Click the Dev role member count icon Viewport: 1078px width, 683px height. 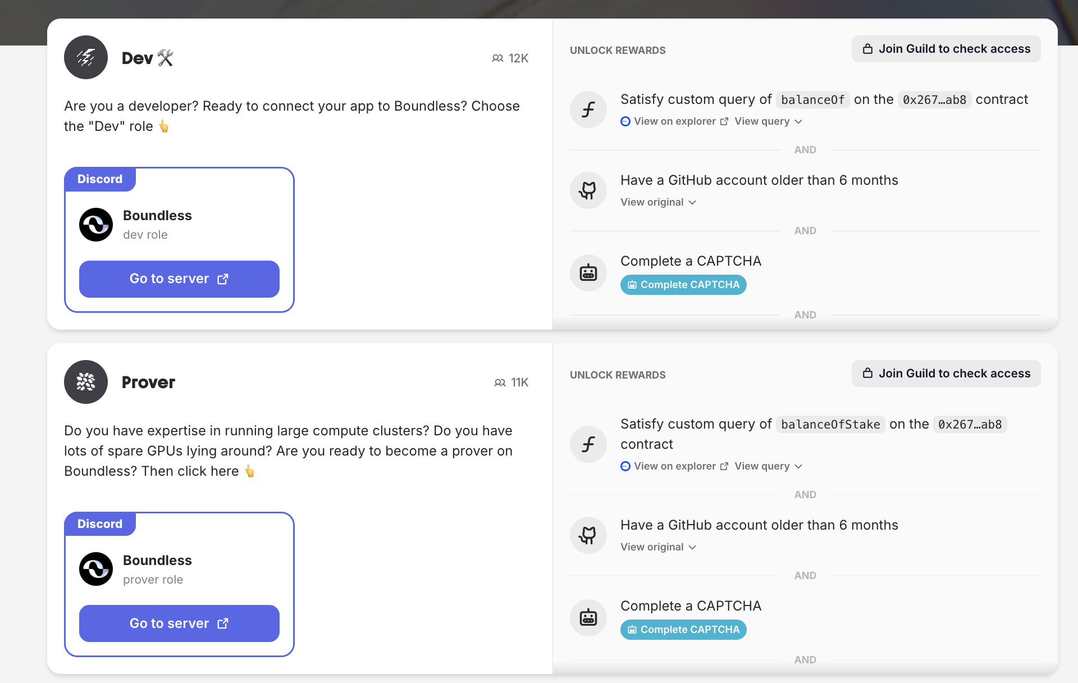(497, 58)
